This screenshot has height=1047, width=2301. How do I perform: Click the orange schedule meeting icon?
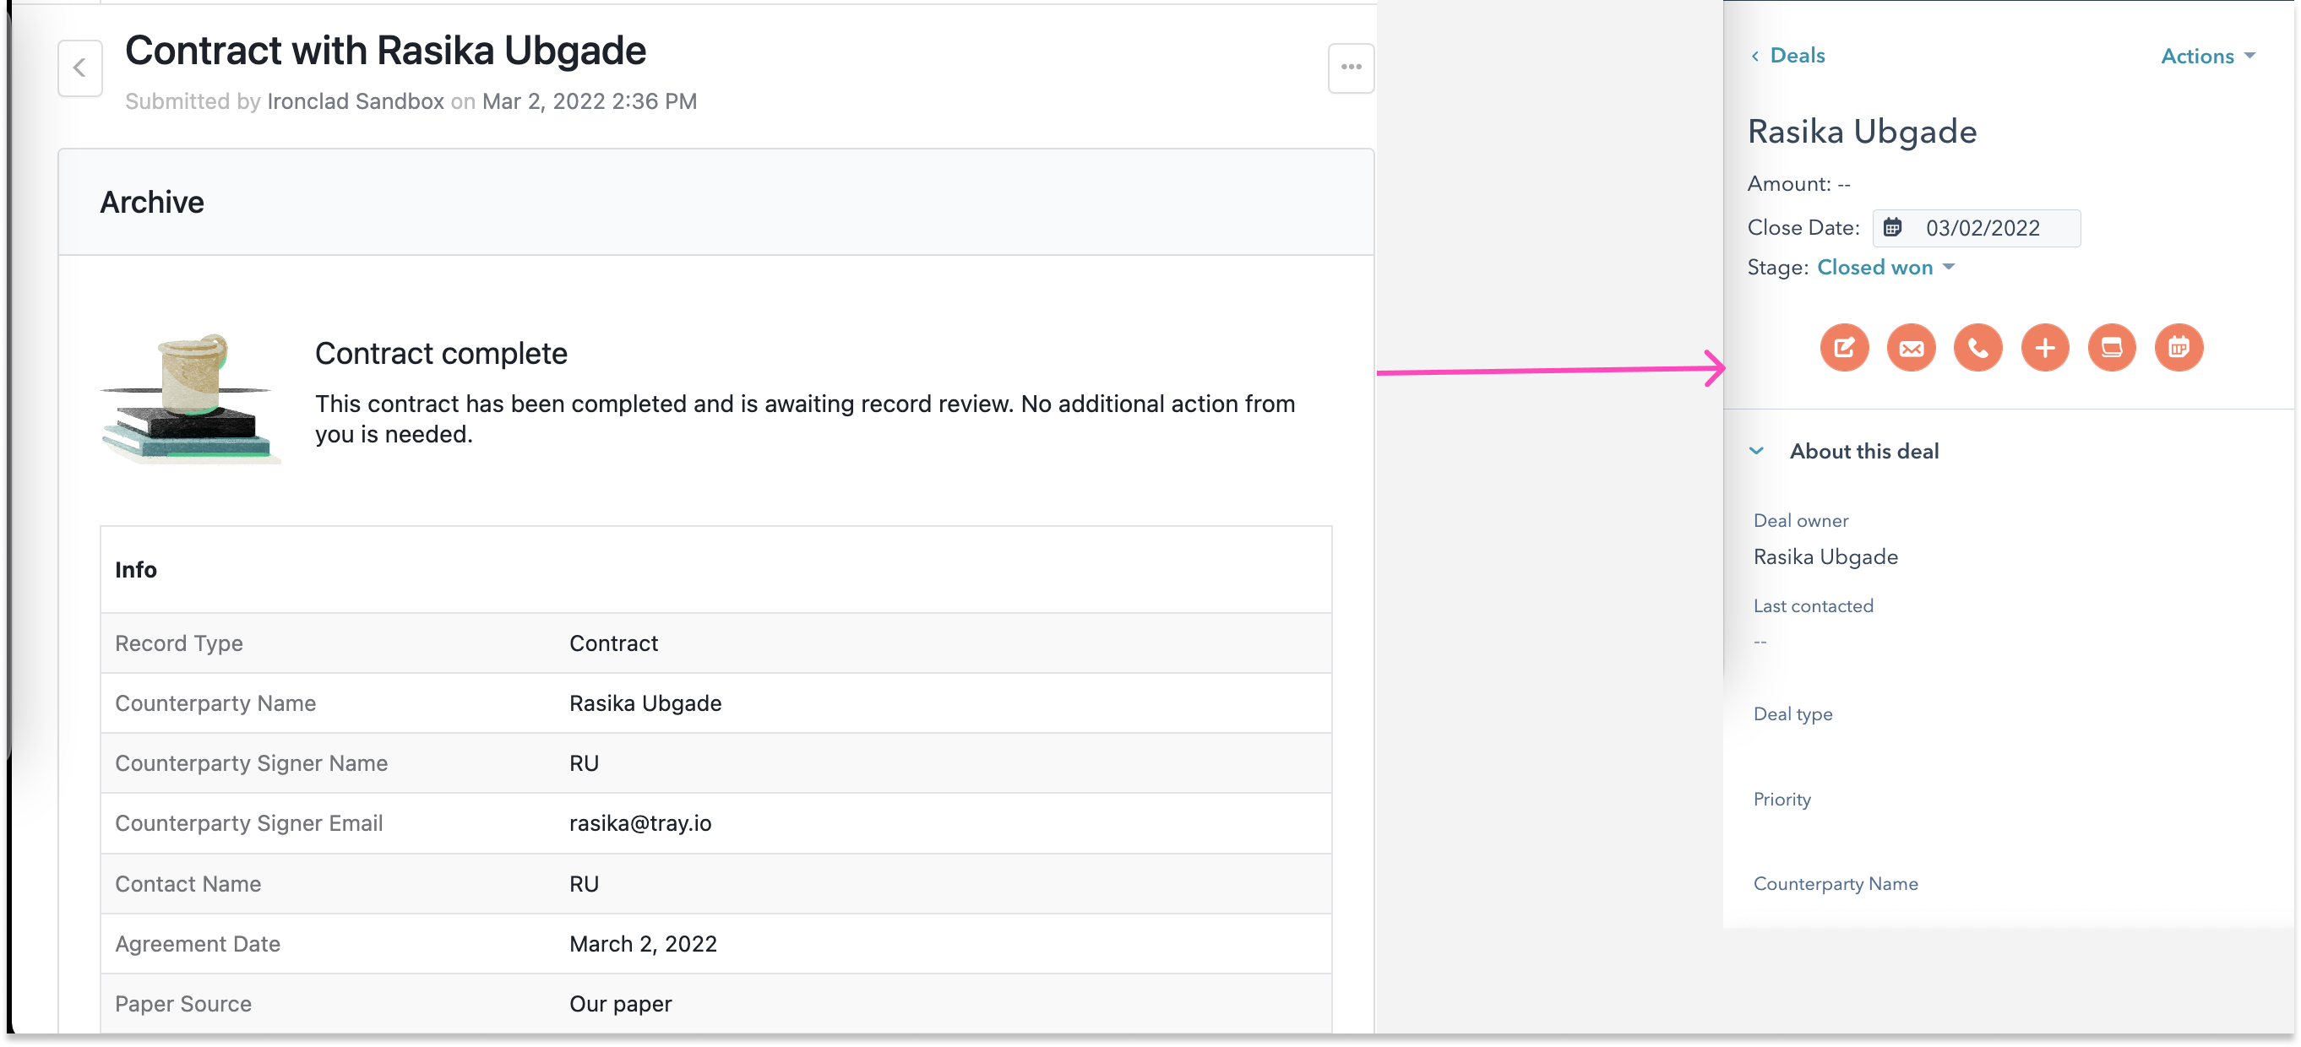tap(2179, 347)
